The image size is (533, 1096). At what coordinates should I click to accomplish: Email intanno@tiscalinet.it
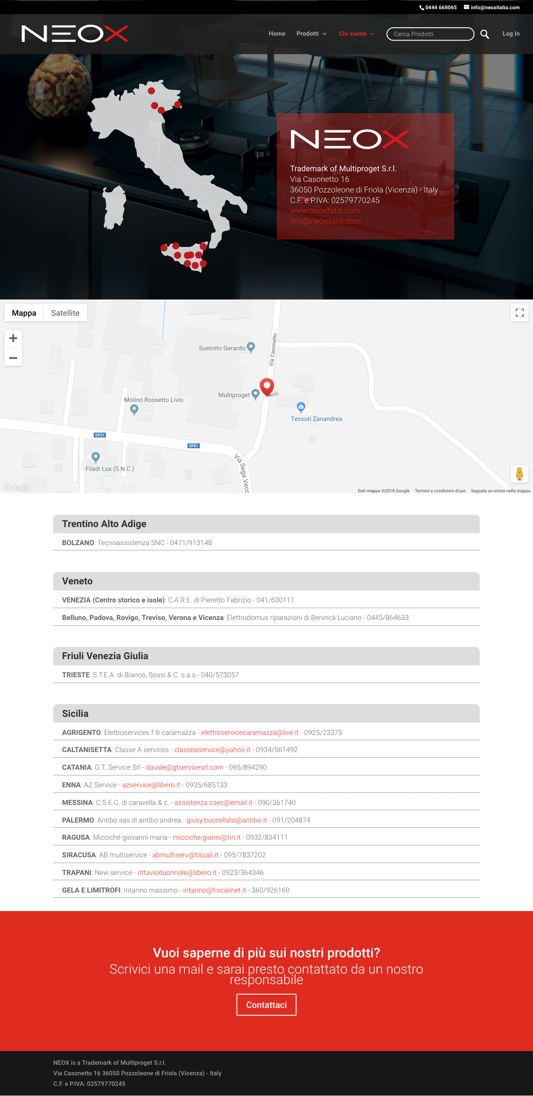[x=215, y=890]
